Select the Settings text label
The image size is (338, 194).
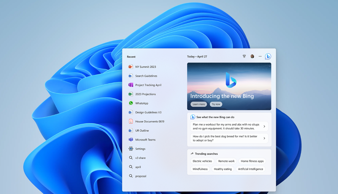point(140,149)
